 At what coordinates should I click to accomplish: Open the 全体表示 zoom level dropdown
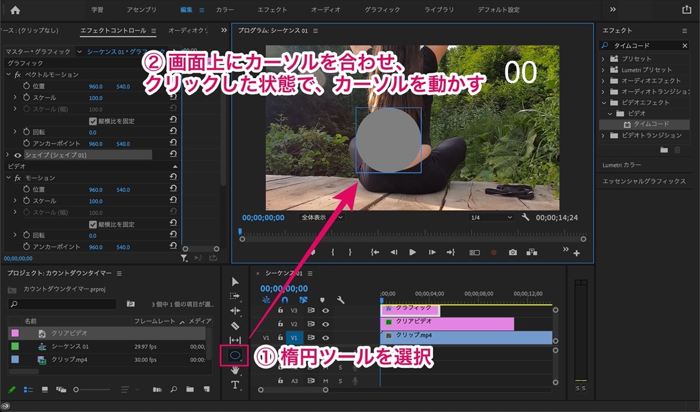[321, 217]
